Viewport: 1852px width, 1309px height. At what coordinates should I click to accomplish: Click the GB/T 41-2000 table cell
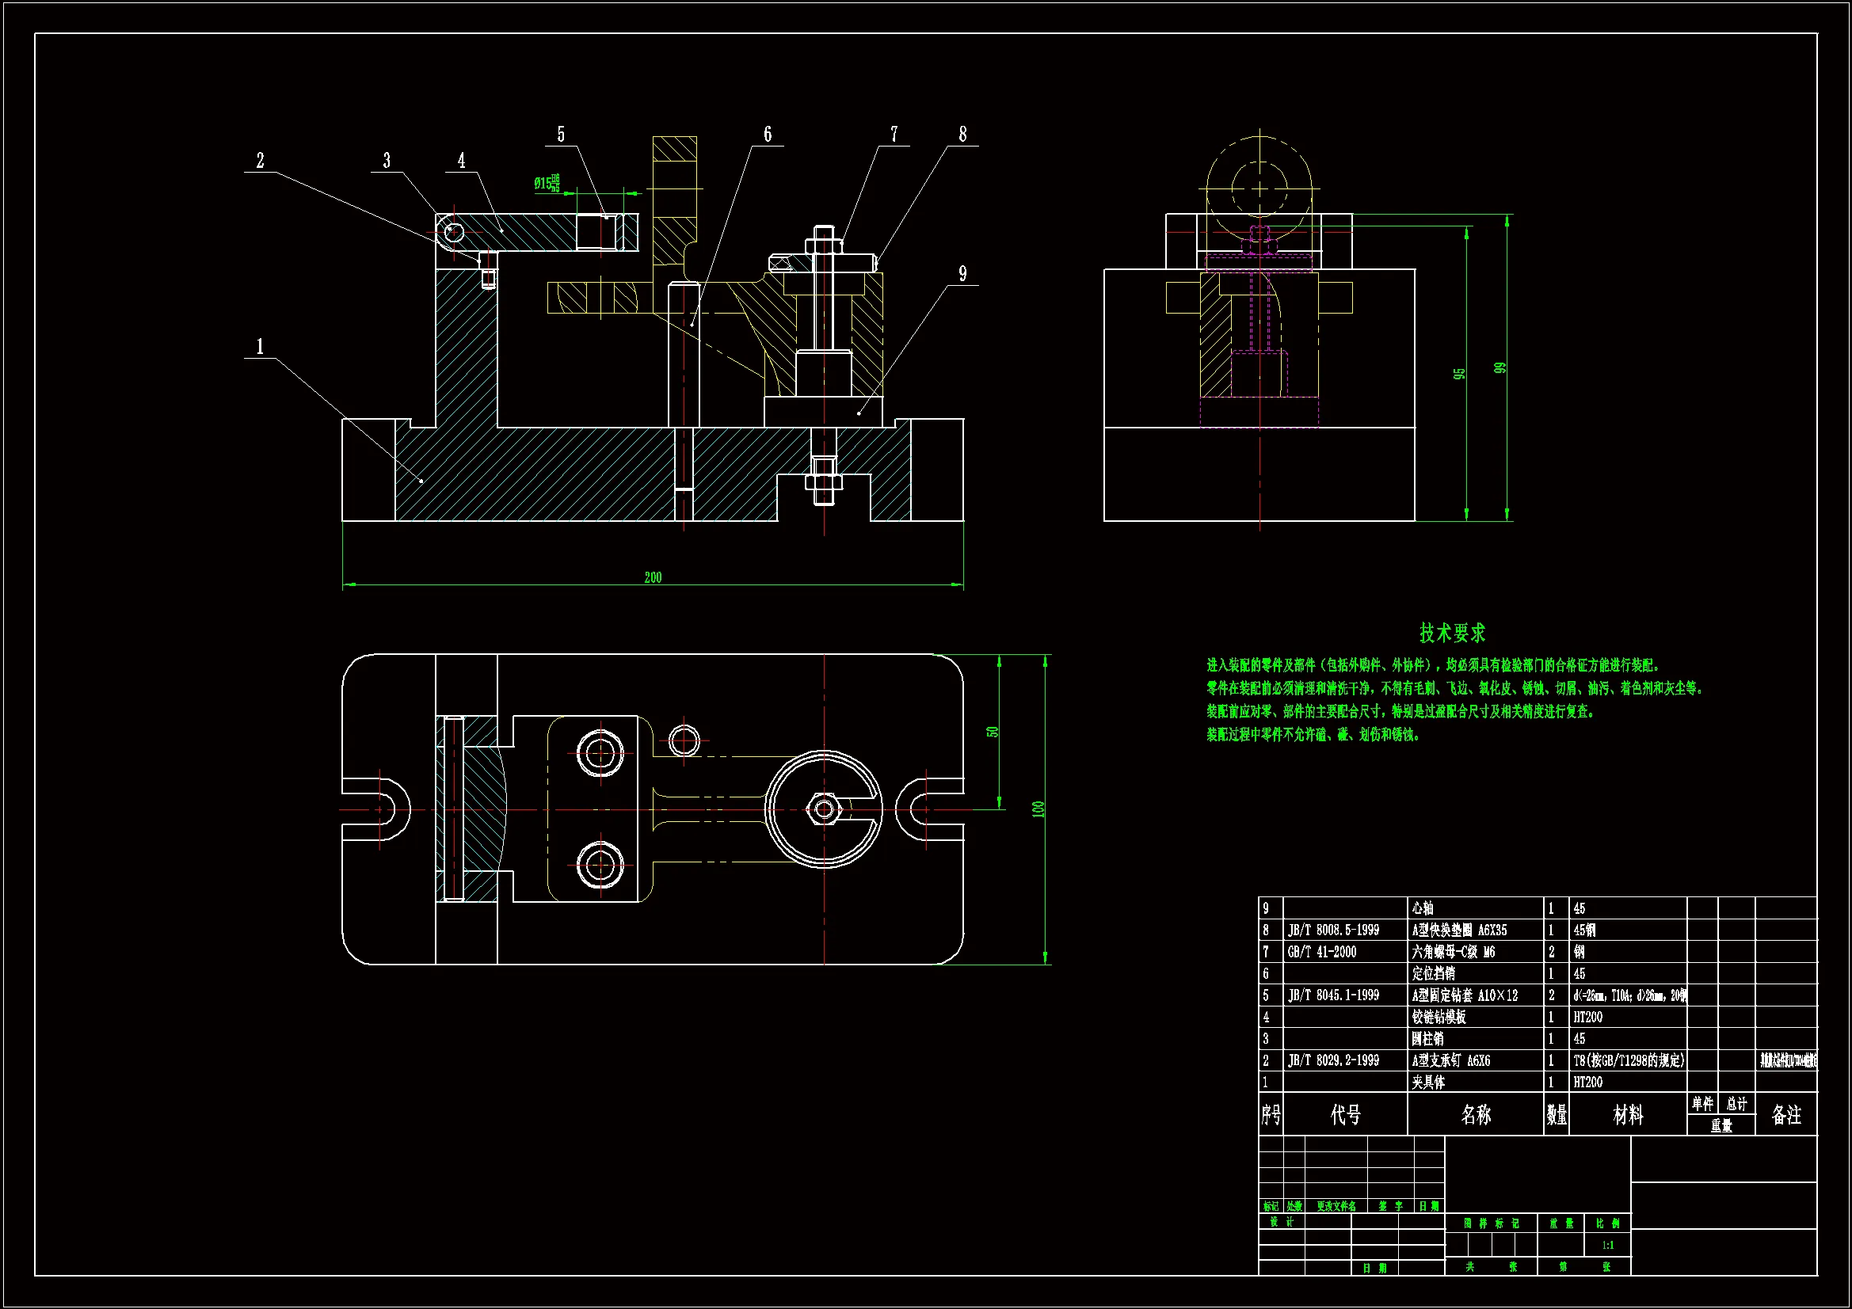(1322, 952)
